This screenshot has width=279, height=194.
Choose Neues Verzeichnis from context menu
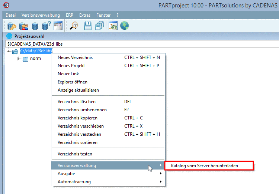[x=108, y=57]
